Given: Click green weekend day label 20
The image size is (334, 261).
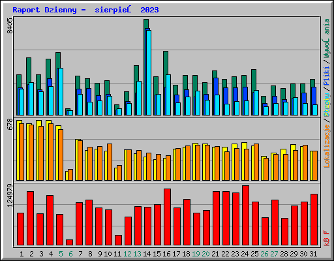Looking at the screenshot, I should click(205, 254).
